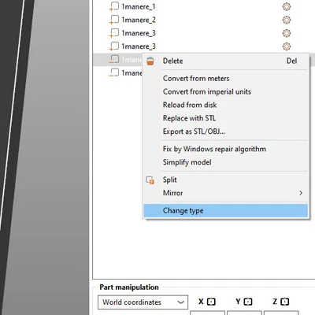Select Convert from imperial units
Screen dimensions: 315x315
[x=225, y=91]
